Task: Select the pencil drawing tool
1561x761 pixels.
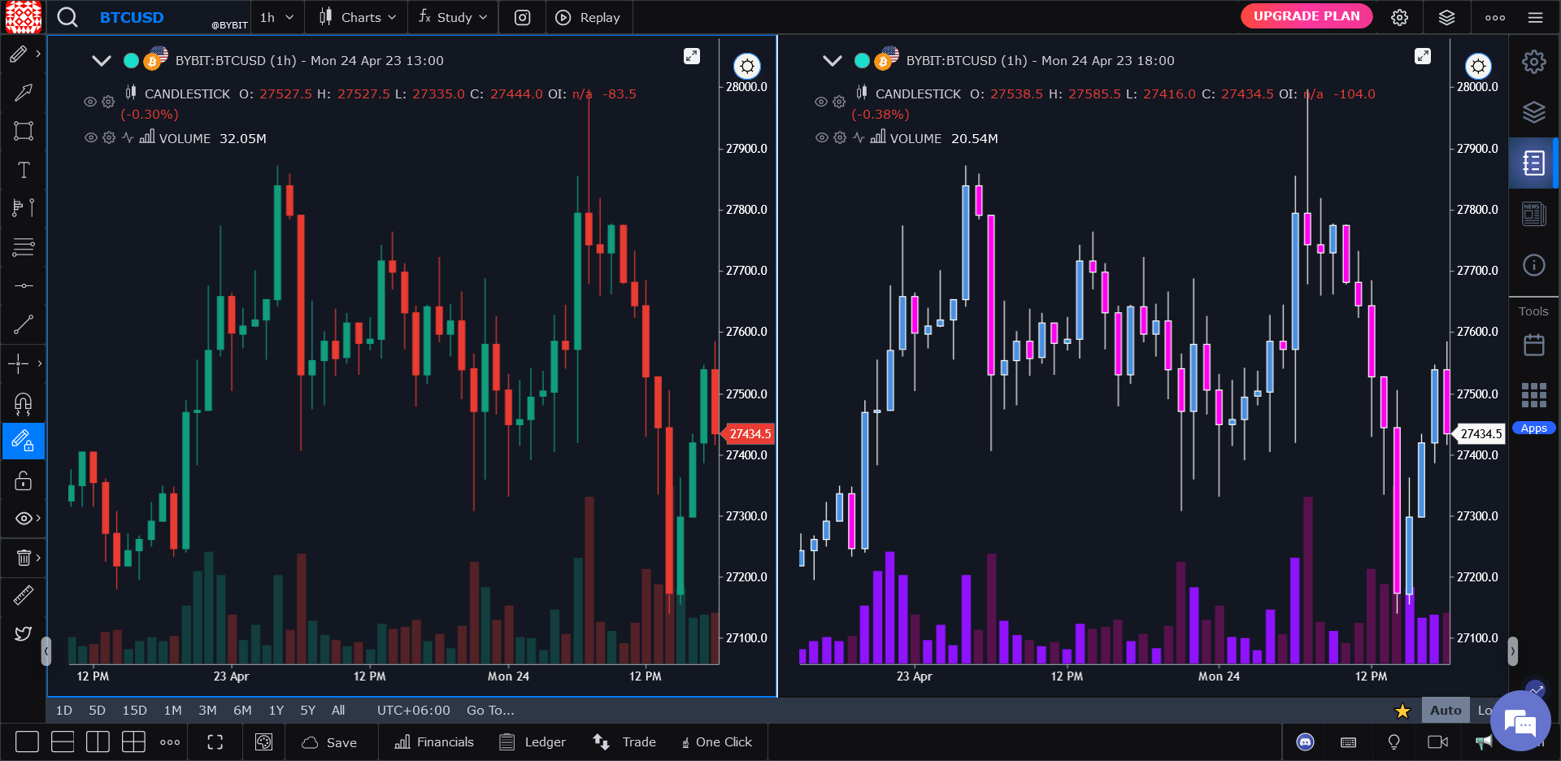Action: 19,54
